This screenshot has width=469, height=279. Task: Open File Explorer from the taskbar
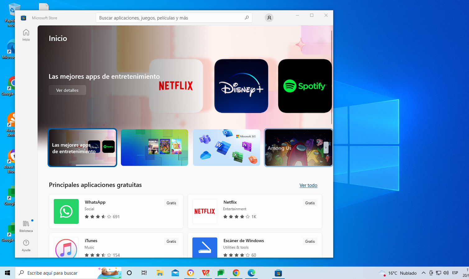coord(160,273)
